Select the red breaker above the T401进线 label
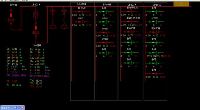 pyautogui.click(x=36, y=28)
